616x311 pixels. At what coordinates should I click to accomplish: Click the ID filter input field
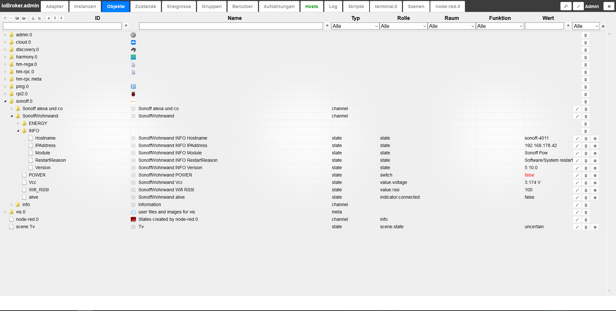(x=62, y=26)
